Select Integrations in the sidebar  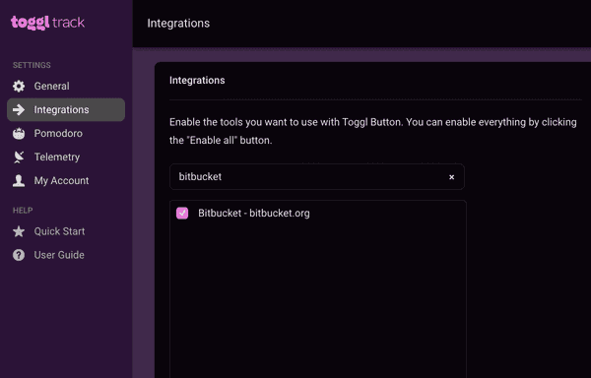coord(66,109)
